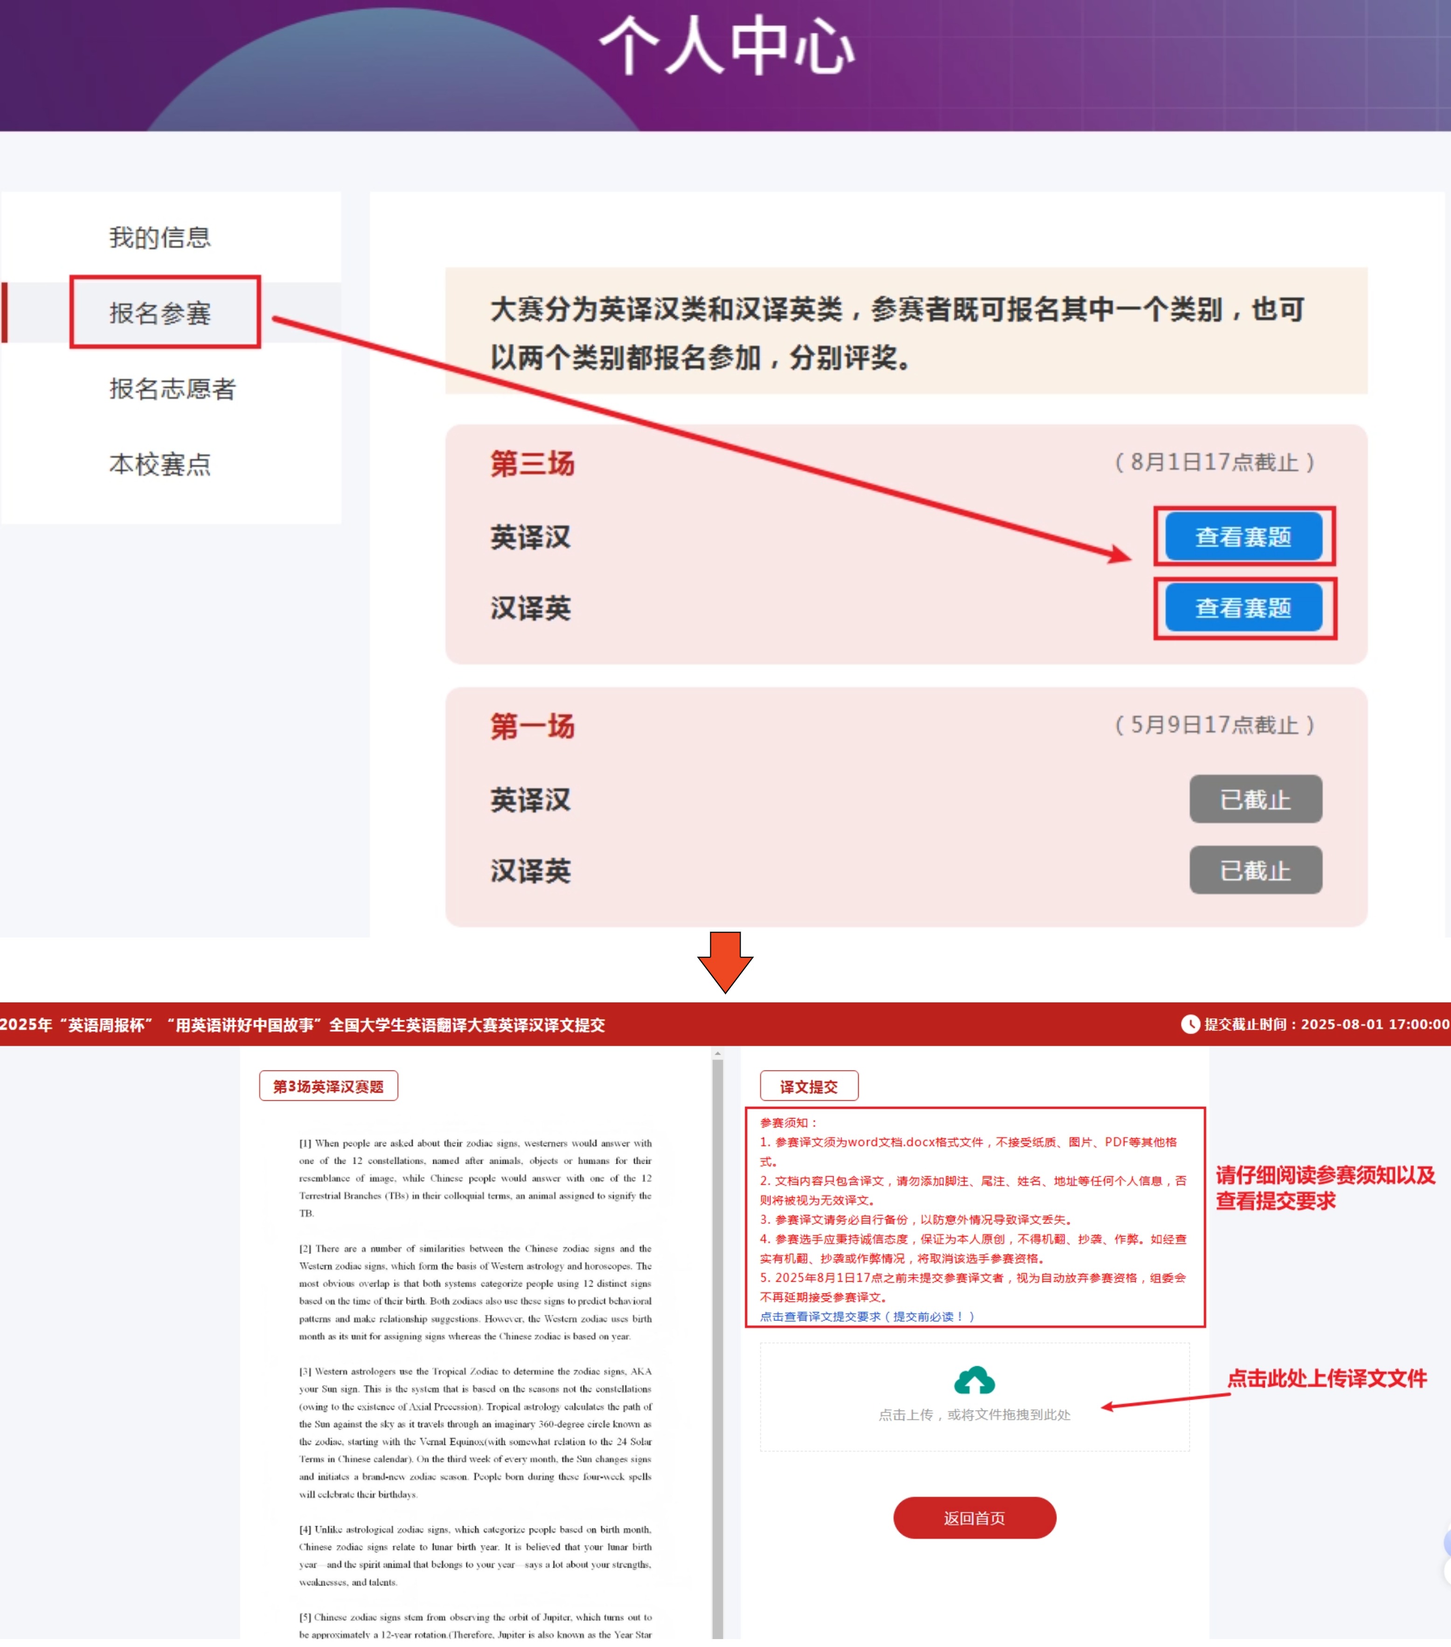Click the clock icon beside the submission deadline

pyautogui.click(x=1190, y=1024)
